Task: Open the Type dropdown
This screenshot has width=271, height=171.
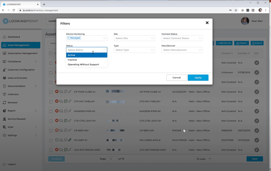Action: tap(134, 50)
